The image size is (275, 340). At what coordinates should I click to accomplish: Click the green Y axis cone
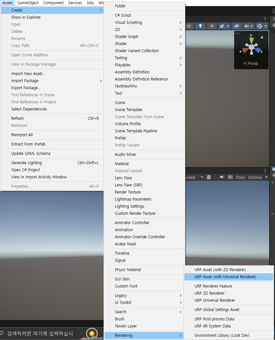pyautogui.click(x=251, y=40)
